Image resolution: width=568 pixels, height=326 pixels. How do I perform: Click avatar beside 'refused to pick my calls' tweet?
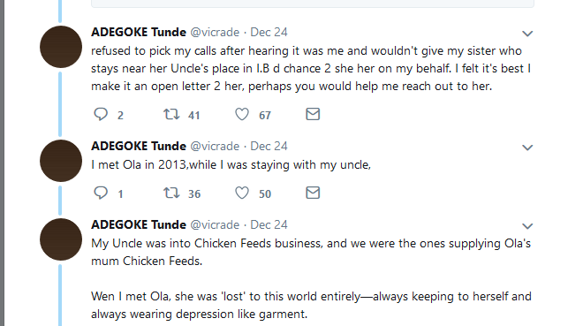pos(61,47)
